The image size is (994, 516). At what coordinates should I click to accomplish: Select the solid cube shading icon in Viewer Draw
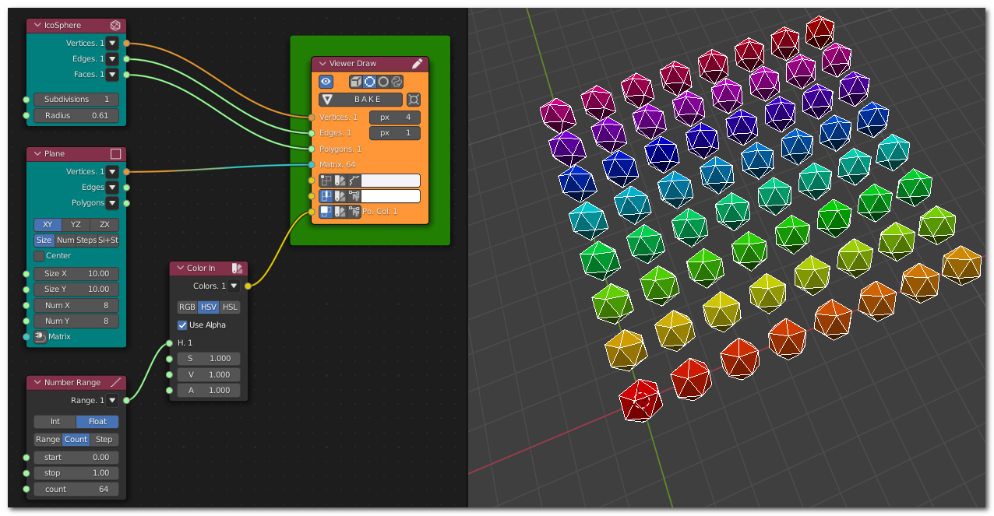pos(356,81)
